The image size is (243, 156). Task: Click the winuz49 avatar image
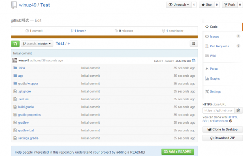click(15, 61)
